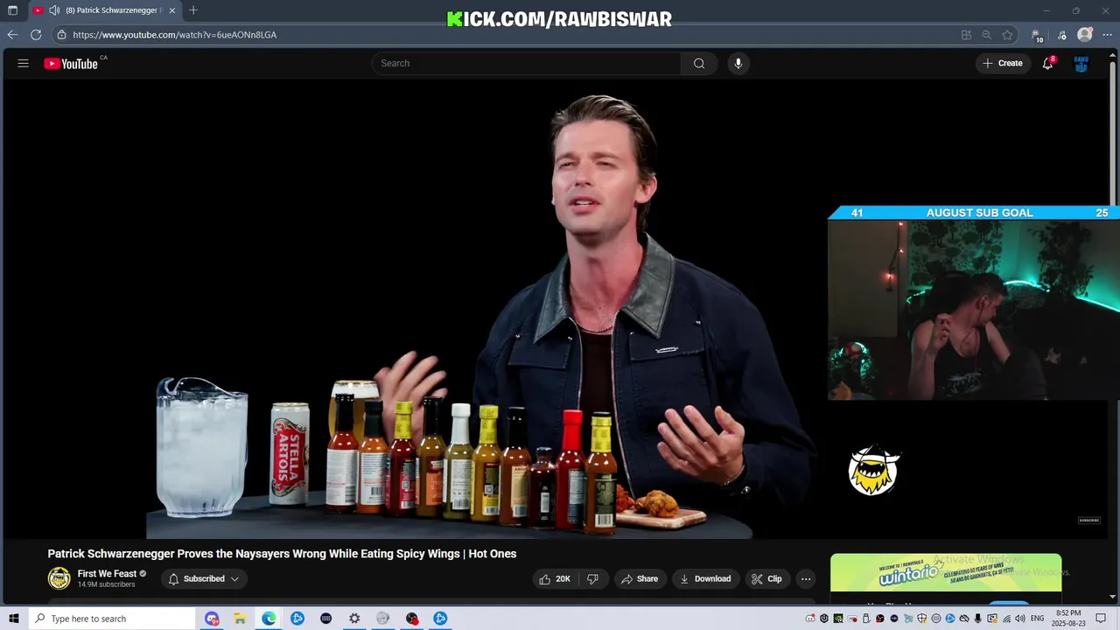
Task: Switch ENG input language indicator
Action: tap(1037, 619)
